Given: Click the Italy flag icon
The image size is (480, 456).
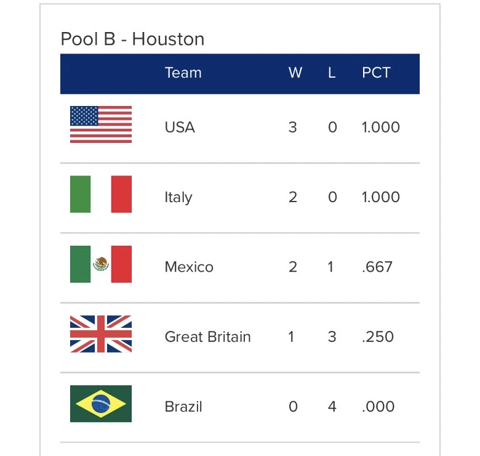Looking at the screenshot, I should pos(101,194).
